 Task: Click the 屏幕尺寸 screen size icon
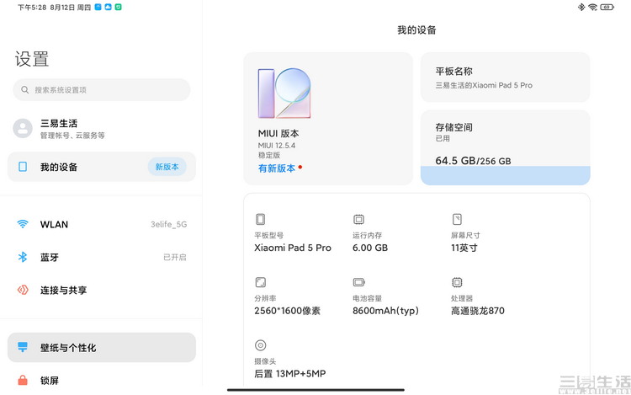point(457,219)
